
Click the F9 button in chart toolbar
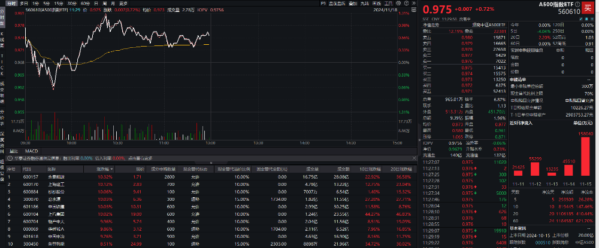323,3
